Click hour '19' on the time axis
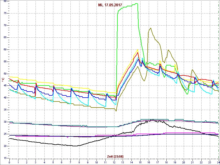 pos(175,162)
